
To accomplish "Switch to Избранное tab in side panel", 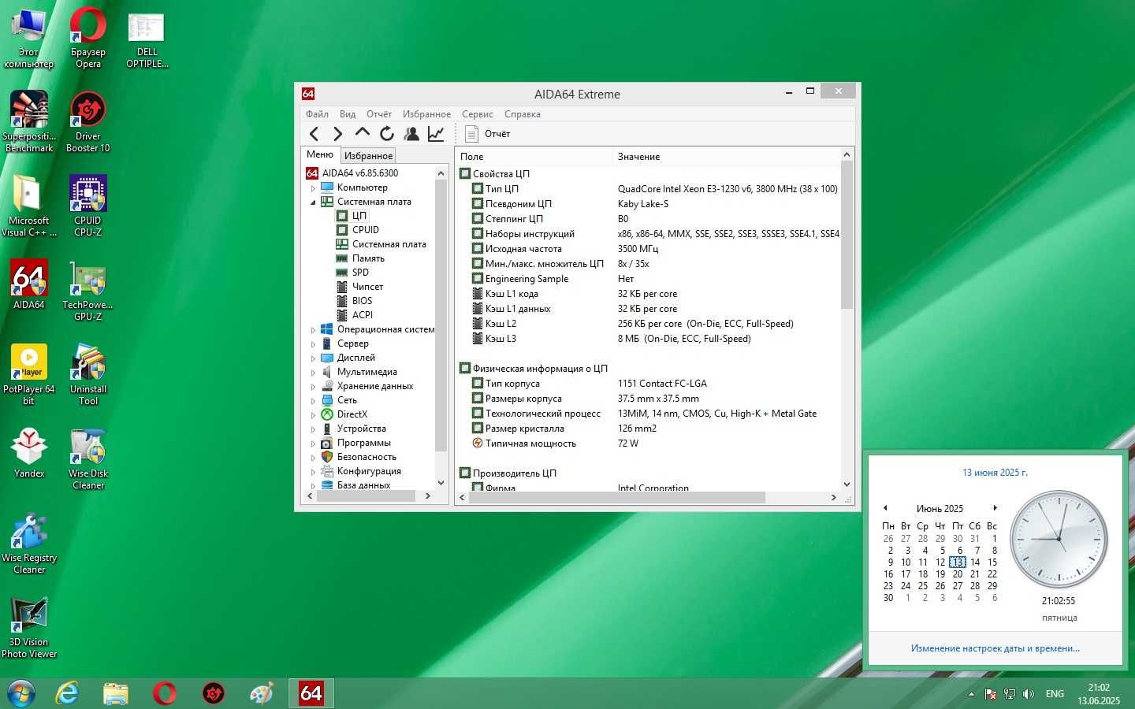I will click(x=368, y=156).
